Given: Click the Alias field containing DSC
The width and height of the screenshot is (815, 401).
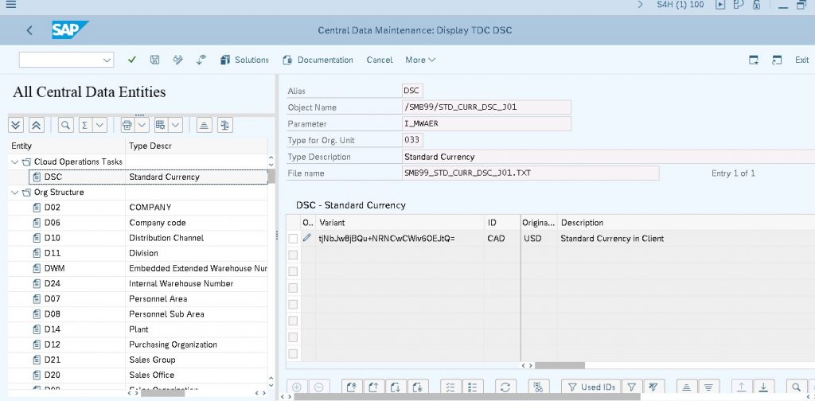Looking at the screenshot, I should point(412,91).
